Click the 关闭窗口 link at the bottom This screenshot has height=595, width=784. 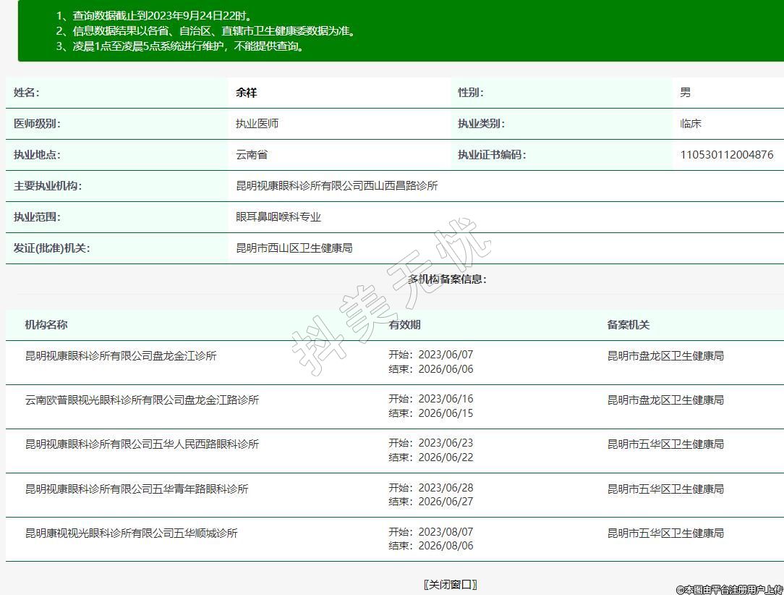[x=450, y=585]
